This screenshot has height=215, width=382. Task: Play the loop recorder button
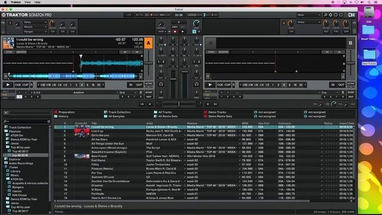183,32
